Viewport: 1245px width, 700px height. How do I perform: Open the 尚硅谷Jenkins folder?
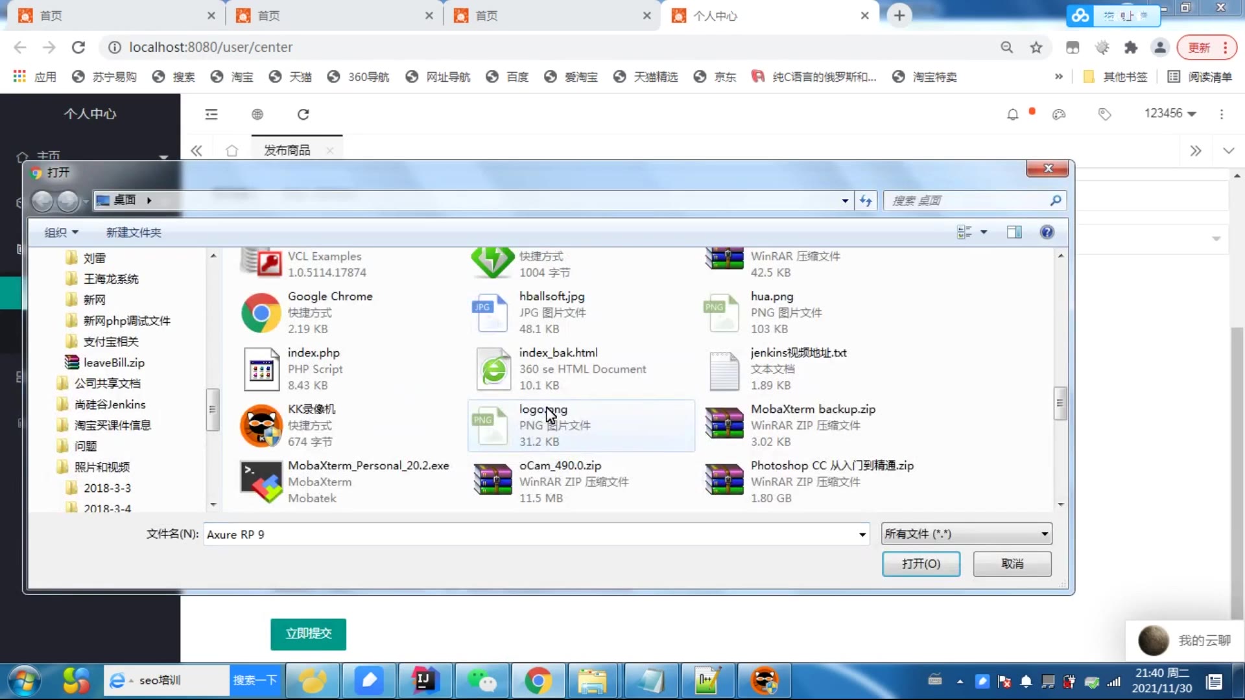(x=110, y=404)
